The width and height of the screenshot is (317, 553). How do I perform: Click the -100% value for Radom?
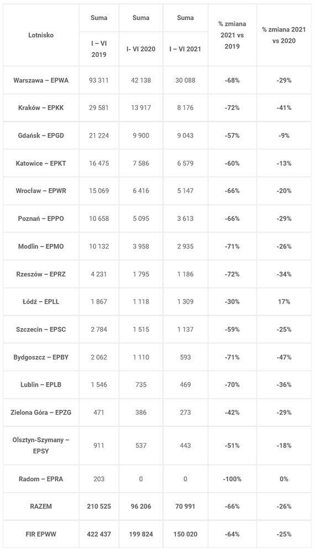(x=232, y=479)
